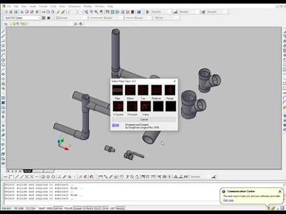Toggle POLAR tracking in status bar
286x214 pixels.
click(69, 208)
